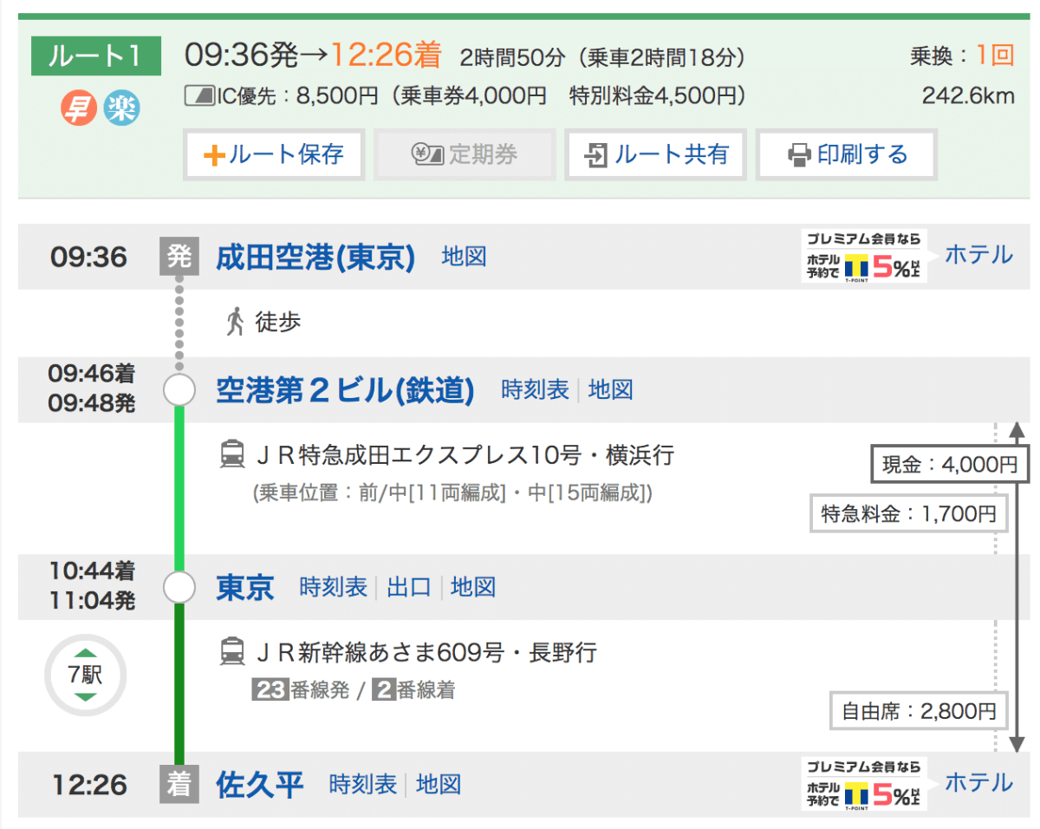Open 時刻表 link for 佐久平

pos(363,785)
